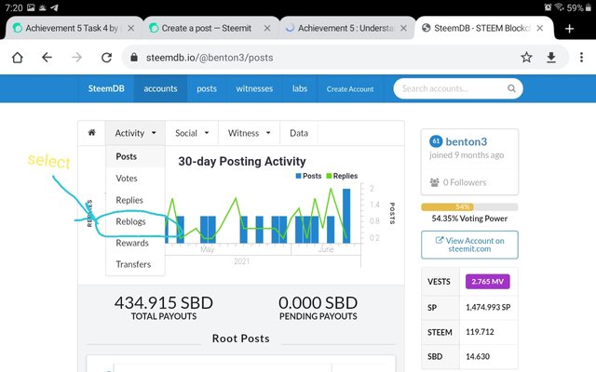Screen dimensions: 596x372
Task: Go to browser home page icon
Action: click(x=18, y=58)
